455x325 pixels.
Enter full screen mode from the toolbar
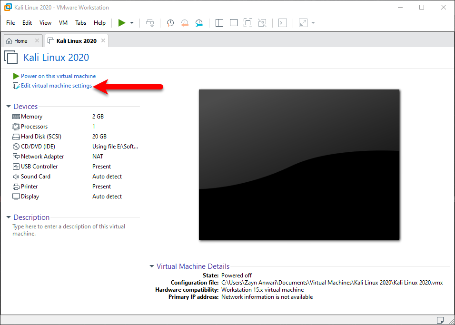(248, 23)
